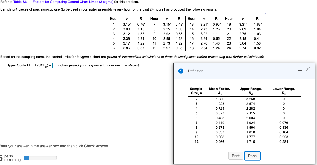Select the D3 value 0.184
Viewport: 317px width, 165px height.
point(284,132)
